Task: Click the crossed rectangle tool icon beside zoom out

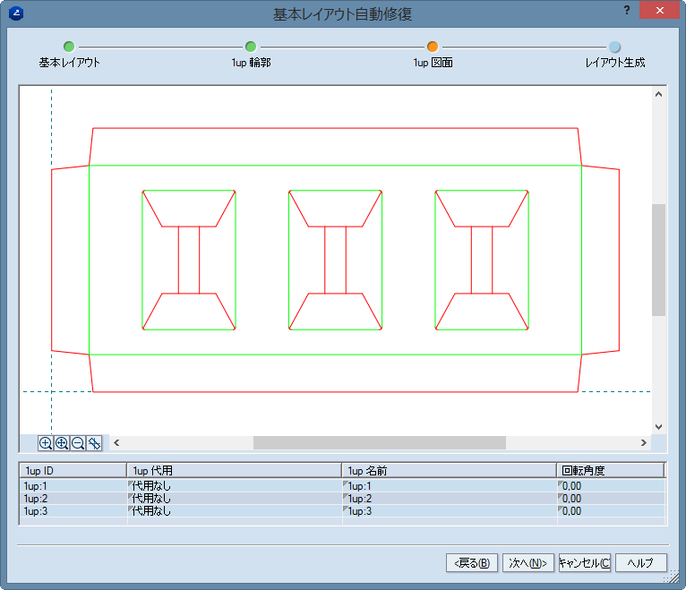Action: 94,443
